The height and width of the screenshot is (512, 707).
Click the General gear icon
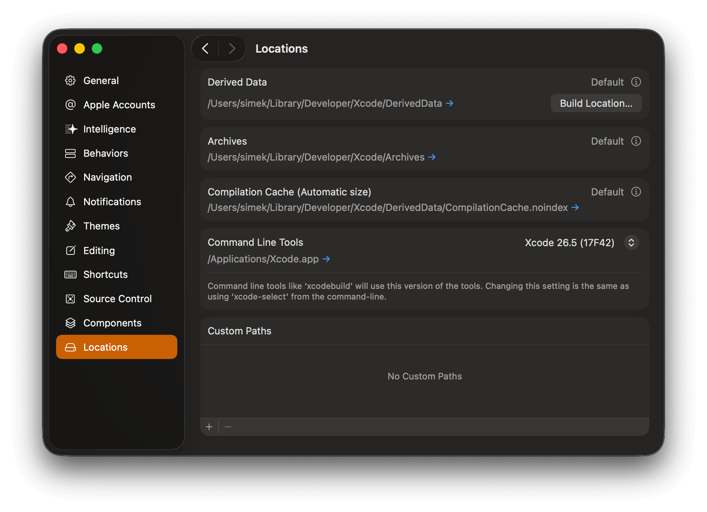click(70, 81)
